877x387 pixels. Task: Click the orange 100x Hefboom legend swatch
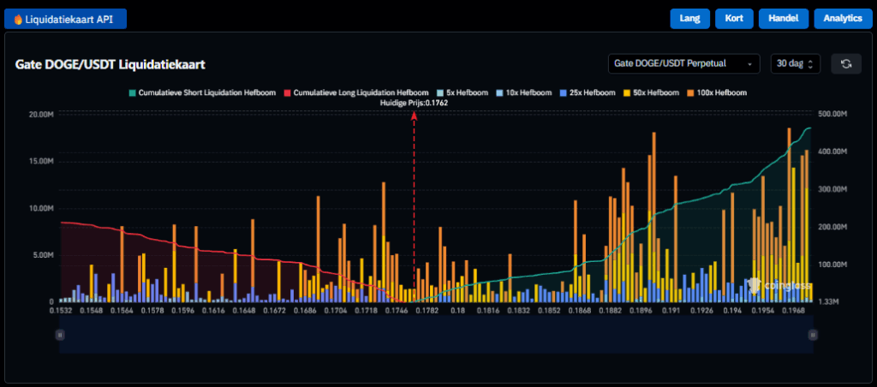click(689, 92)
